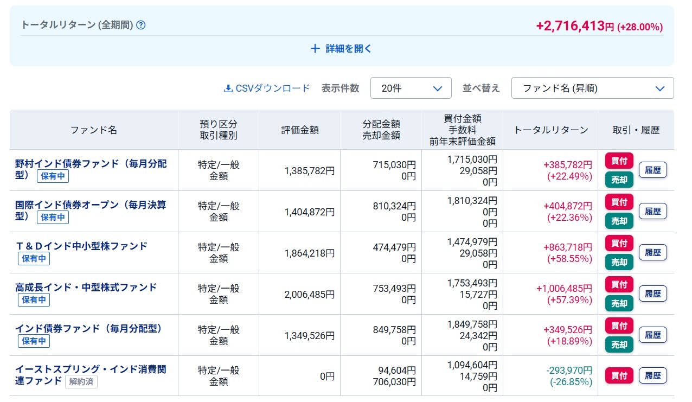Click the CSVダウンロード link text
The width and height of the screenshot is (692, 402).
[273, 88]
